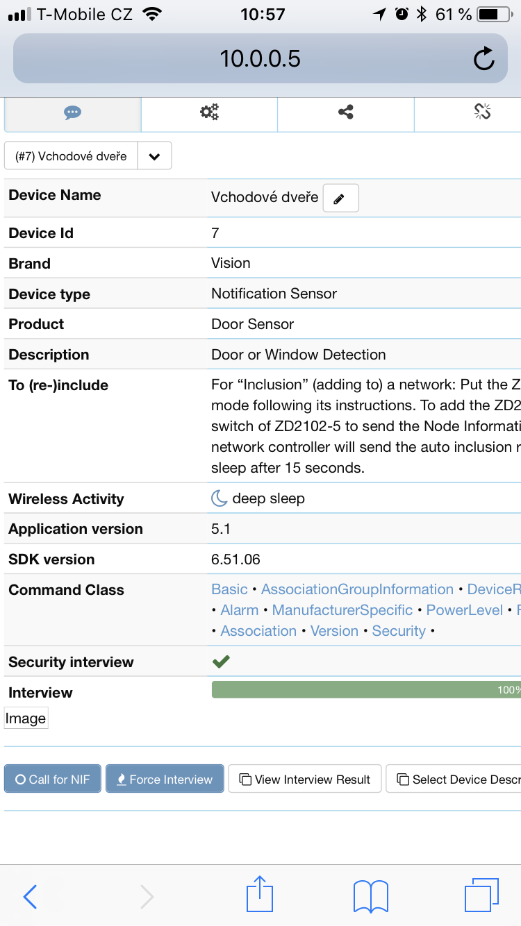The image size is (521, 926).
Task: Click the Security command class link
Action: (x=399, y=631)
